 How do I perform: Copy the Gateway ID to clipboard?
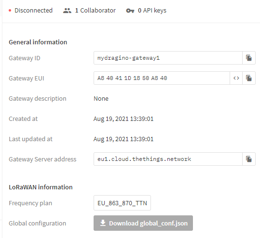coord(249,58)
